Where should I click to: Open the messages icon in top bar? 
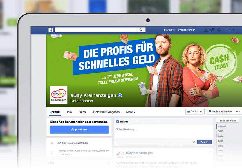click(x=212, y=30)
